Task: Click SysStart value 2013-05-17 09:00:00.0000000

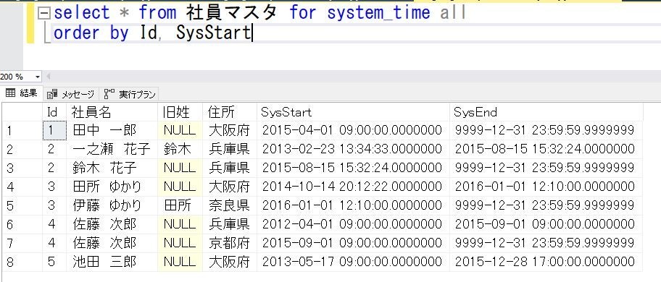Action: click(353, 262)
